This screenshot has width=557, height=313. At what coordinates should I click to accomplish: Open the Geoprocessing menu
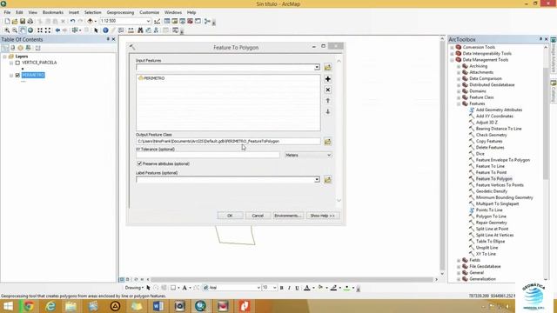tap(120, 12)
